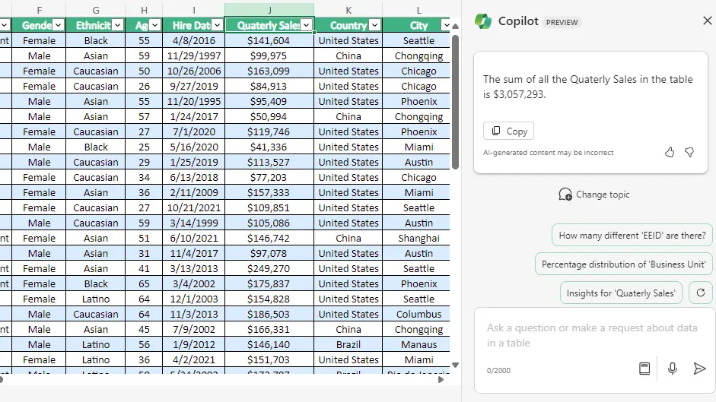
Task: Refresh the suggested prompts
Action: 700,293
